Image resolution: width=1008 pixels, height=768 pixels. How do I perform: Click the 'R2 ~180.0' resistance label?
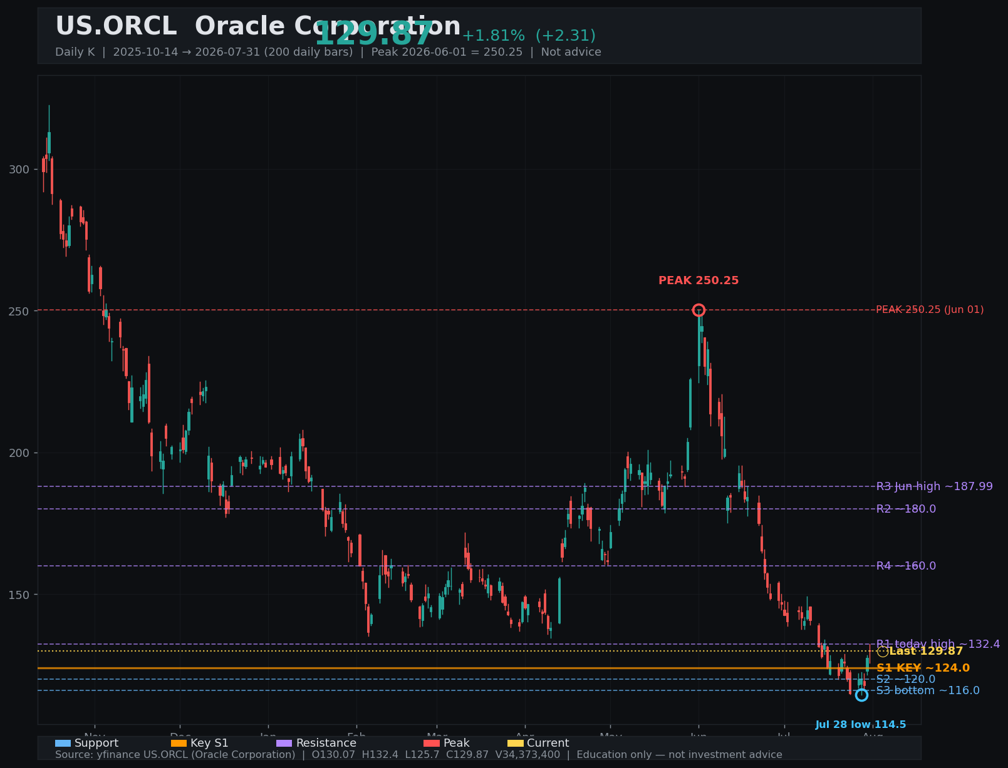906,509
